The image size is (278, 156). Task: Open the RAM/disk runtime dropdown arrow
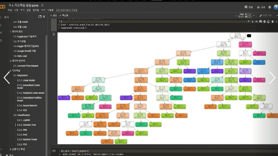[x=254, y=15]
